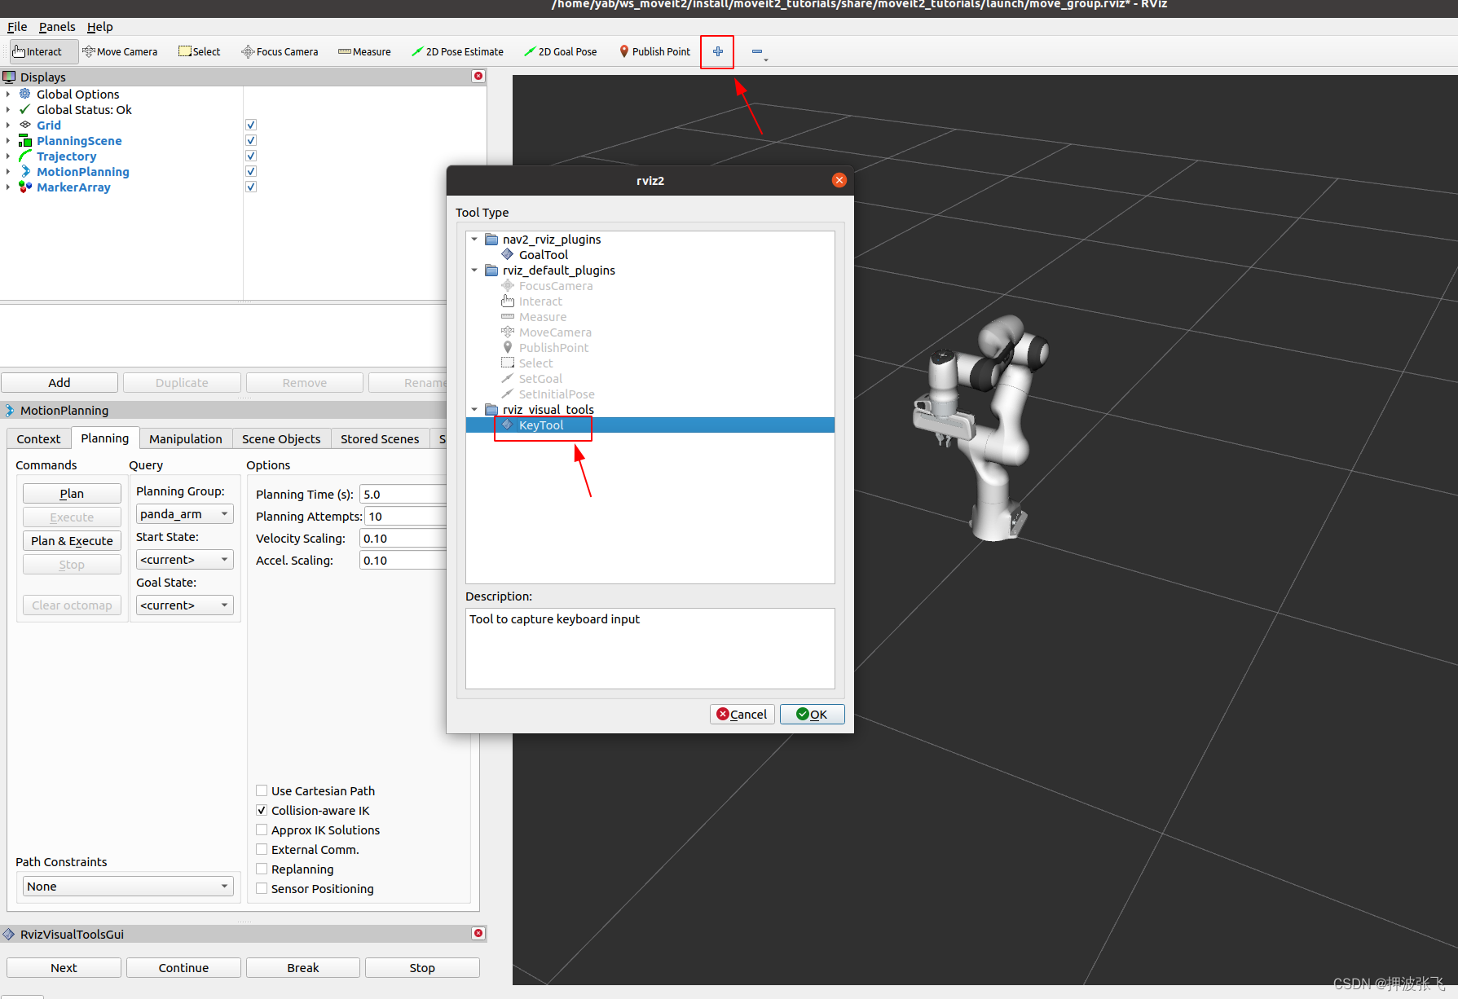
Task: Activate the 2D Goal Pose tool
Action: (560, 51)
